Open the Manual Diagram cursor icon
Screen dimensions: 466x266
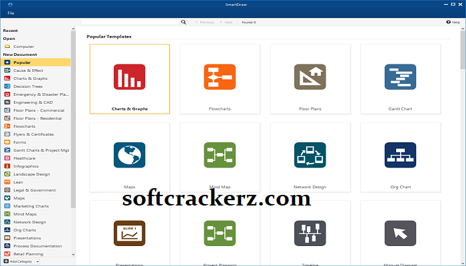point(400,233)
